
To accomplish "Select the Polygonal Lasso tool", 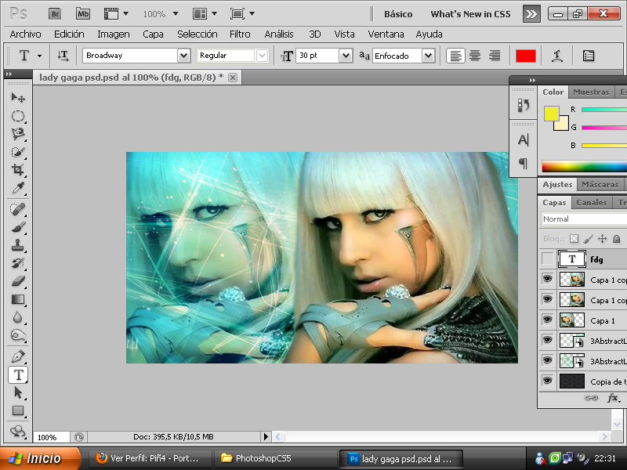I will click(18, 134).
